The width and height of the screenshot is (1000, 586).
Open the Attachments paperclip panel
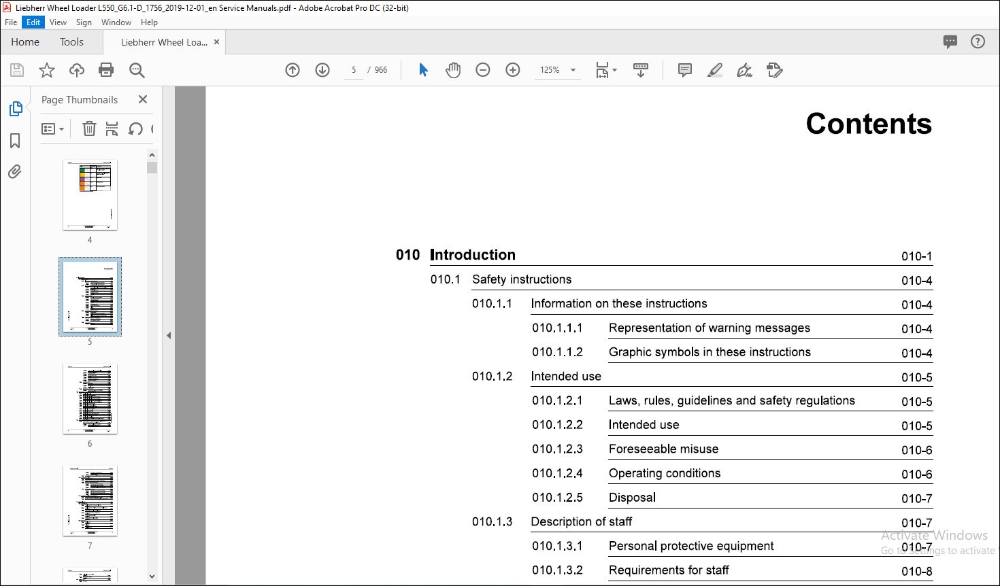[x=15, y=171]
